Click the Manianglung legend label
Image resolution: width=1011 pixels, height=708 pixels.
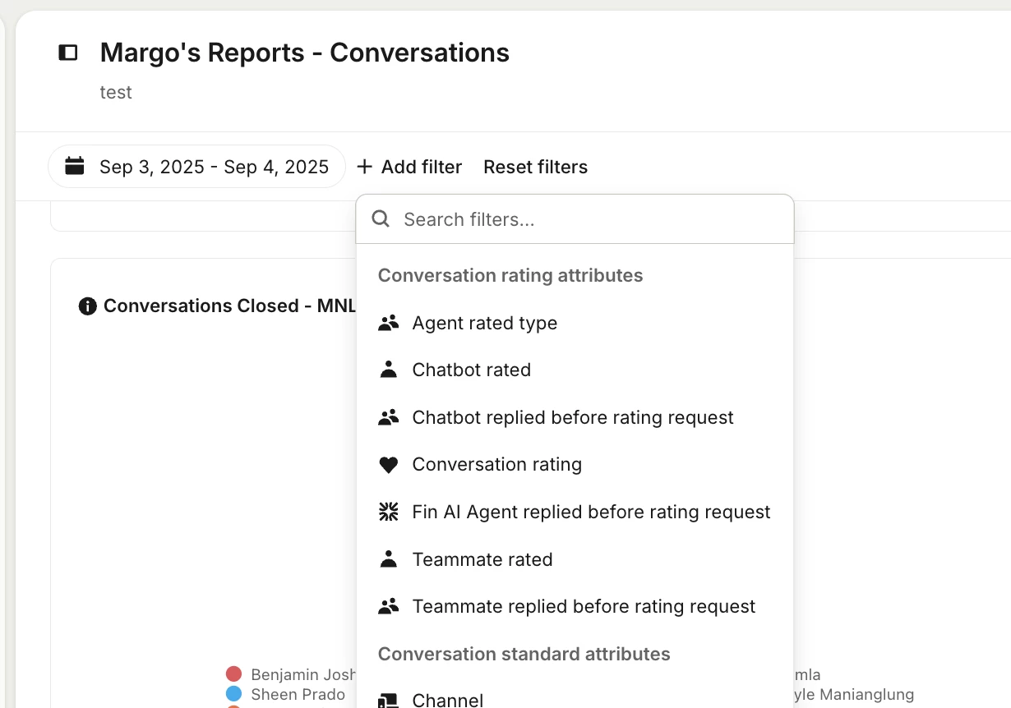point(854,694)
